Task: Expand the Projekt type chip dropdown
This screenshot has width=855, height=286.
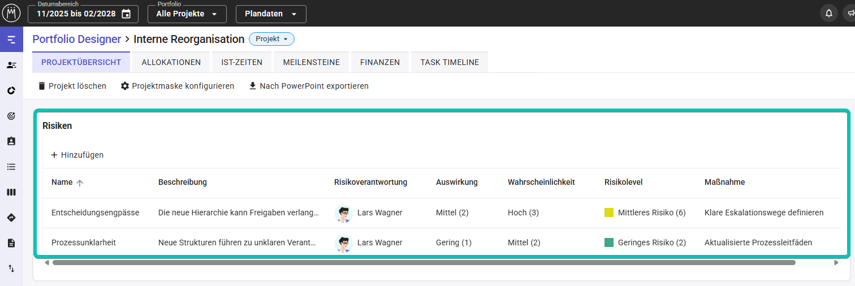Action: 271,39
